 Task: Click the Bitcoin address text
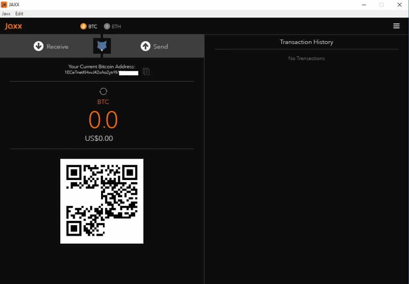click(101, 72)
